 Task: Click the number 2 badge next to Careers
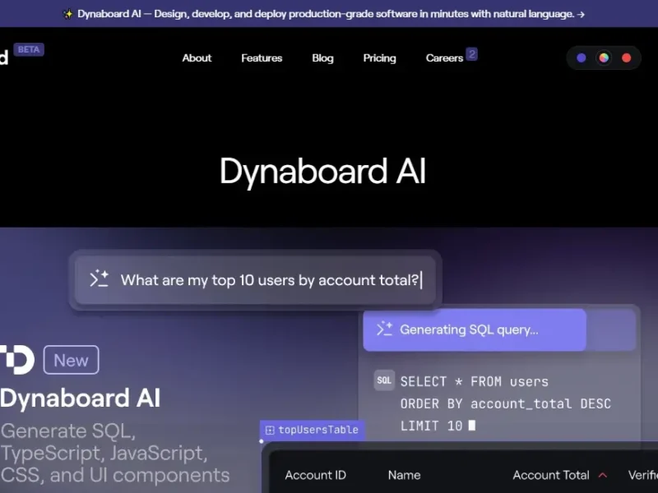471,54
